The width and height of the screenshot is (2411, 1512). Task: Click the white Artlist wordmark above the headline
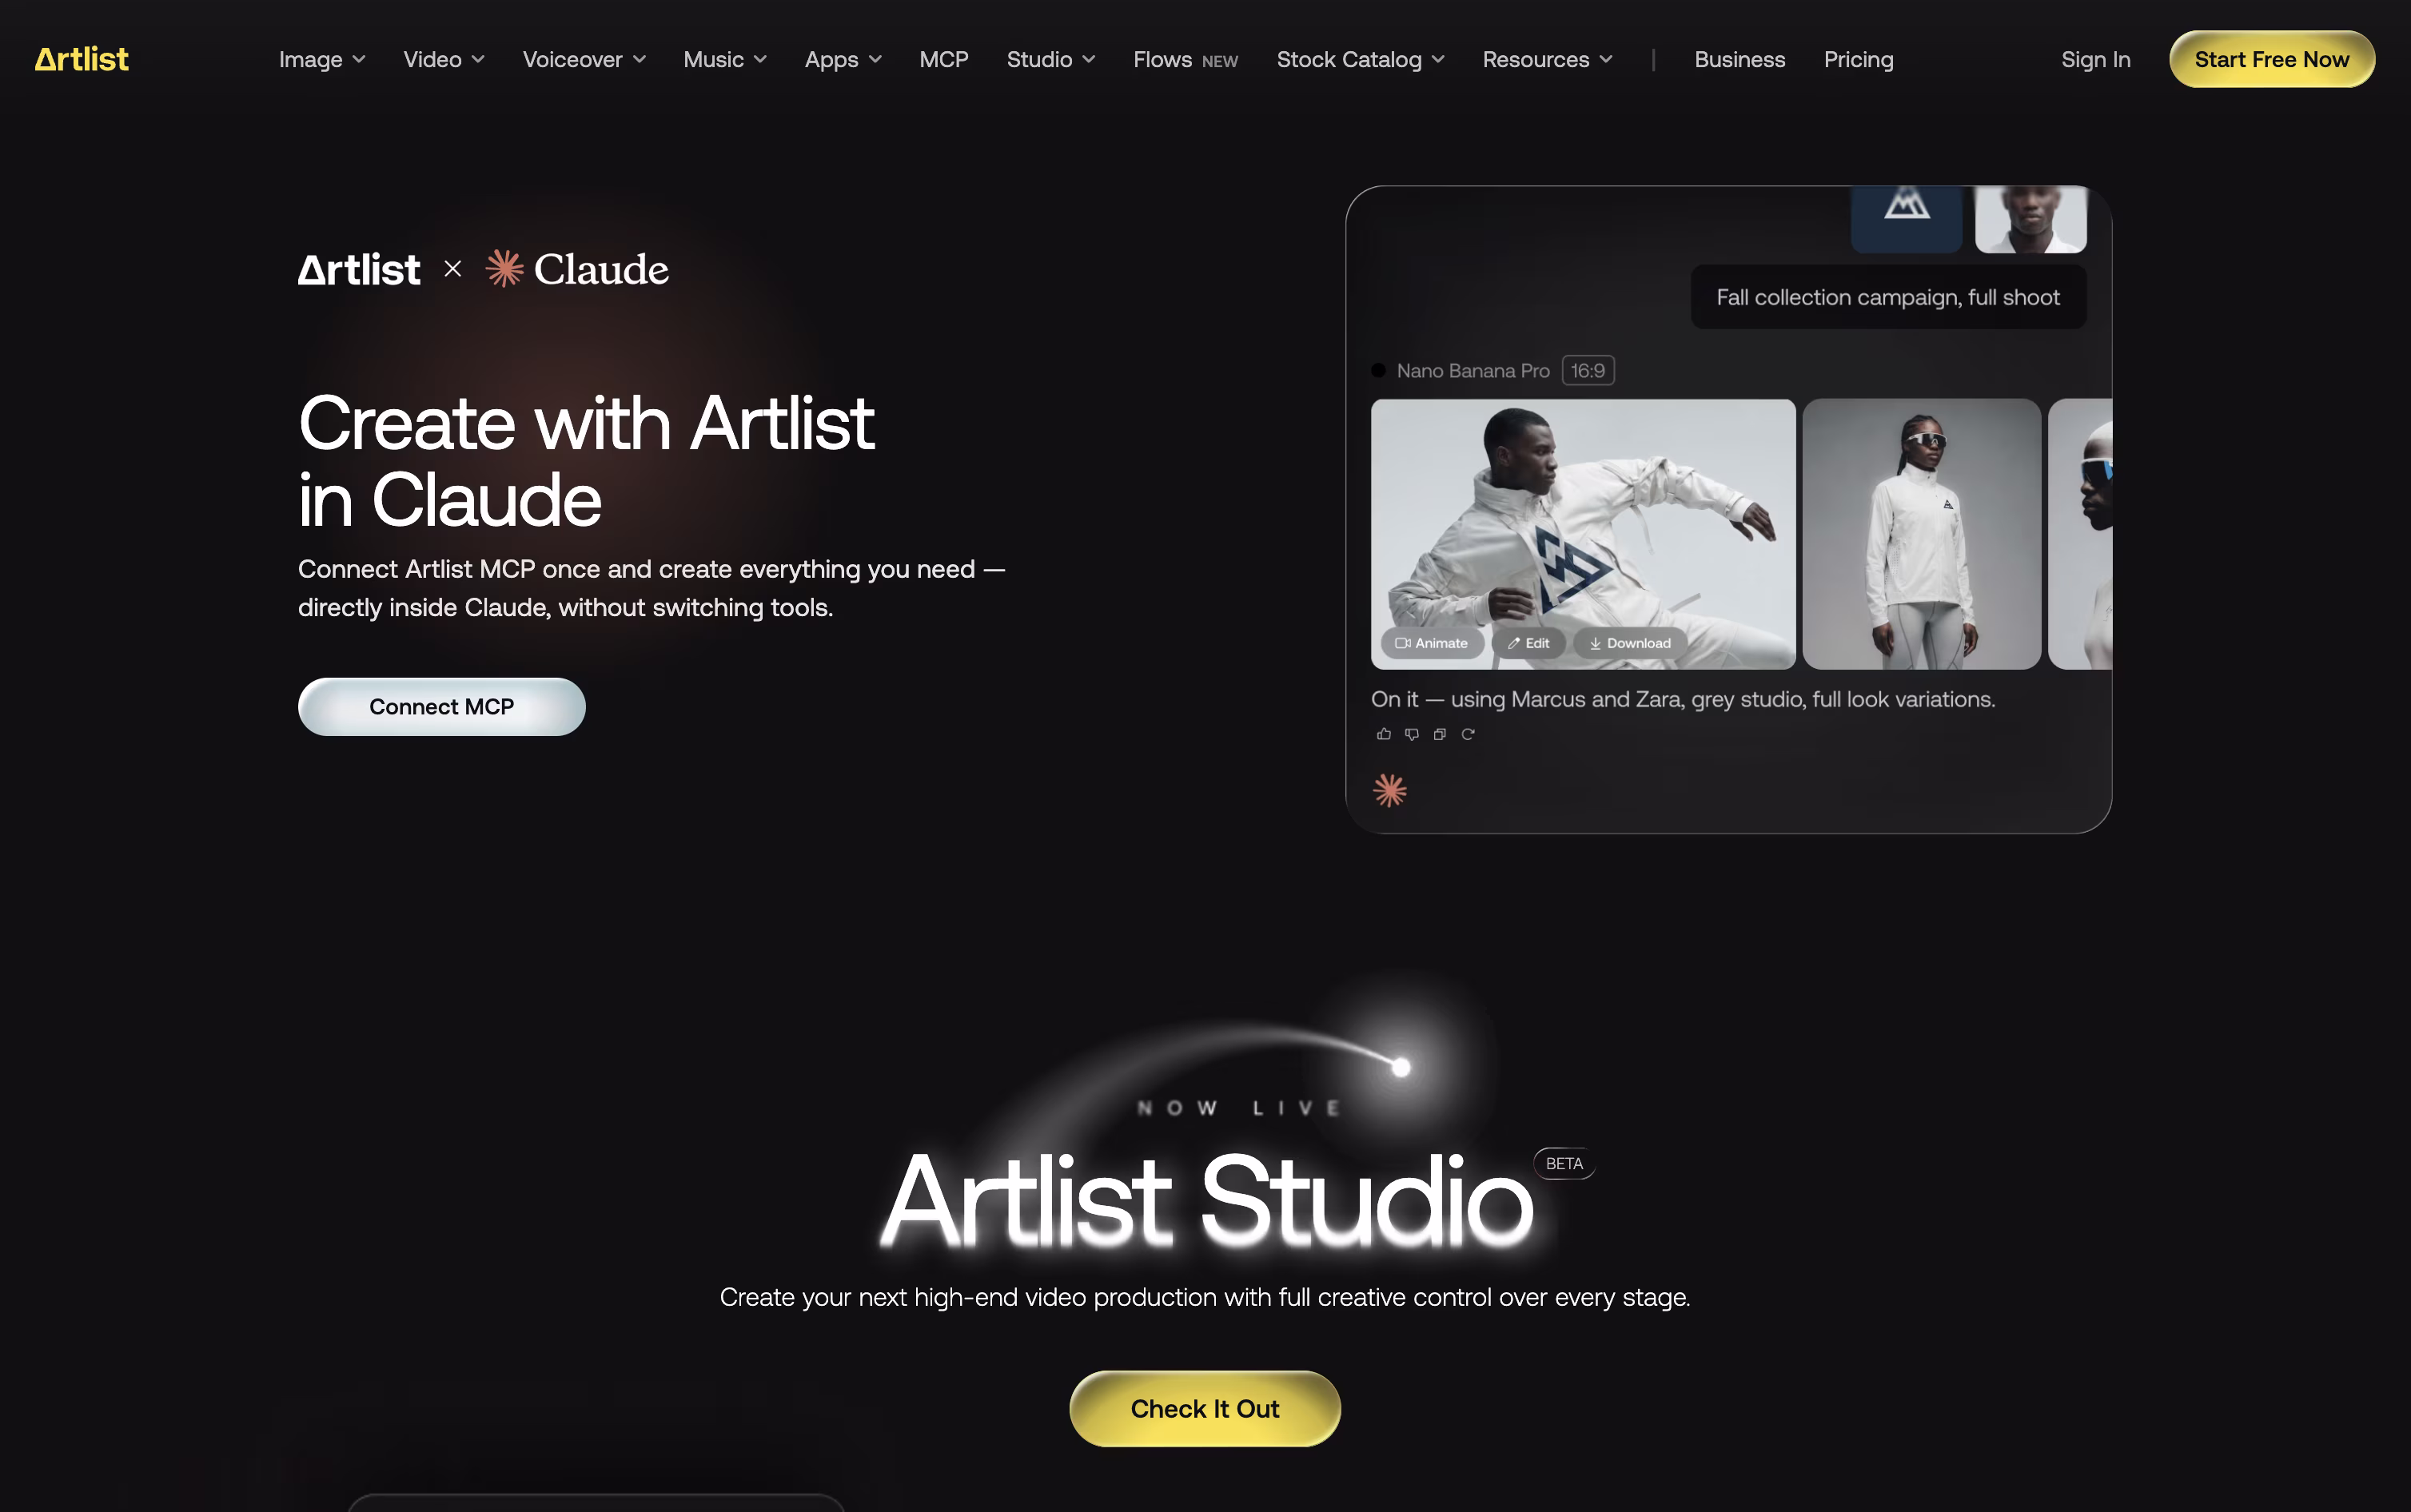(359, 270)
